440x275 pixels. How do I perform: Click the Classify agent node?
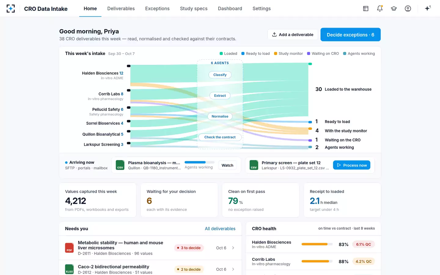[220, 75]
